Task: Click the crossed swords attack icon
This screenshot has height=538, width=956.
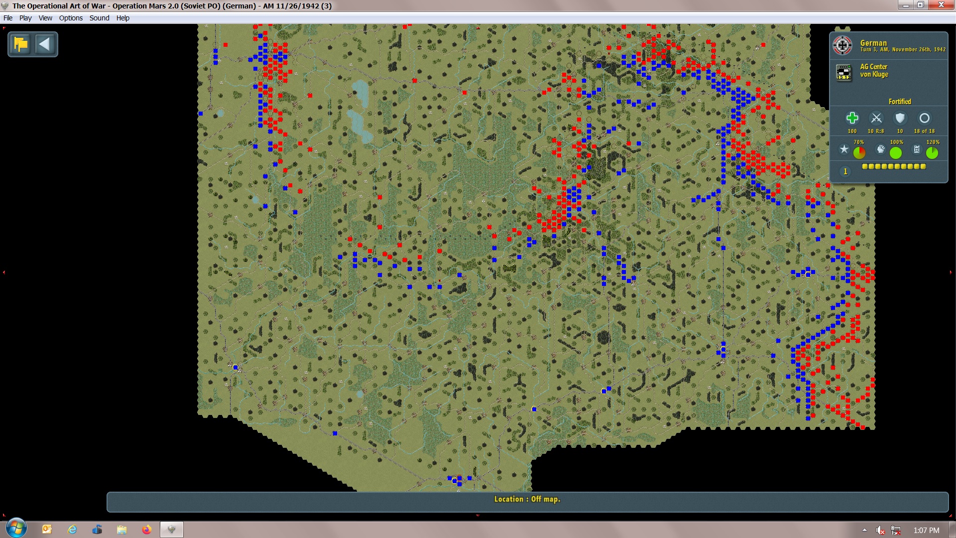Action: (x=876, y=118)
